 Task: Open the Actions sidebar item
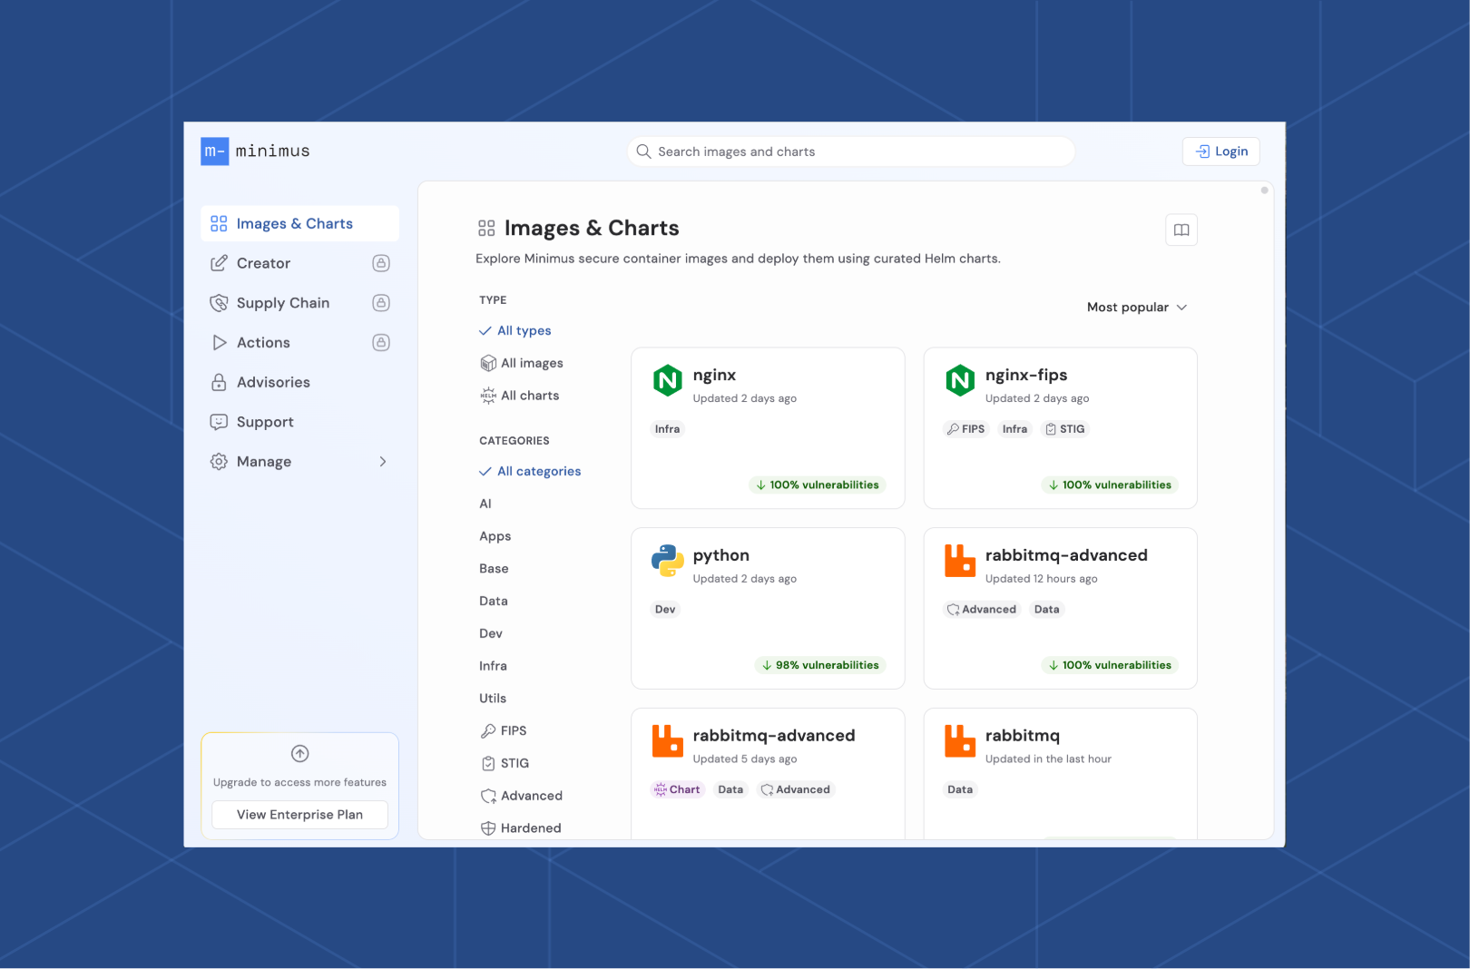(299, 342)
